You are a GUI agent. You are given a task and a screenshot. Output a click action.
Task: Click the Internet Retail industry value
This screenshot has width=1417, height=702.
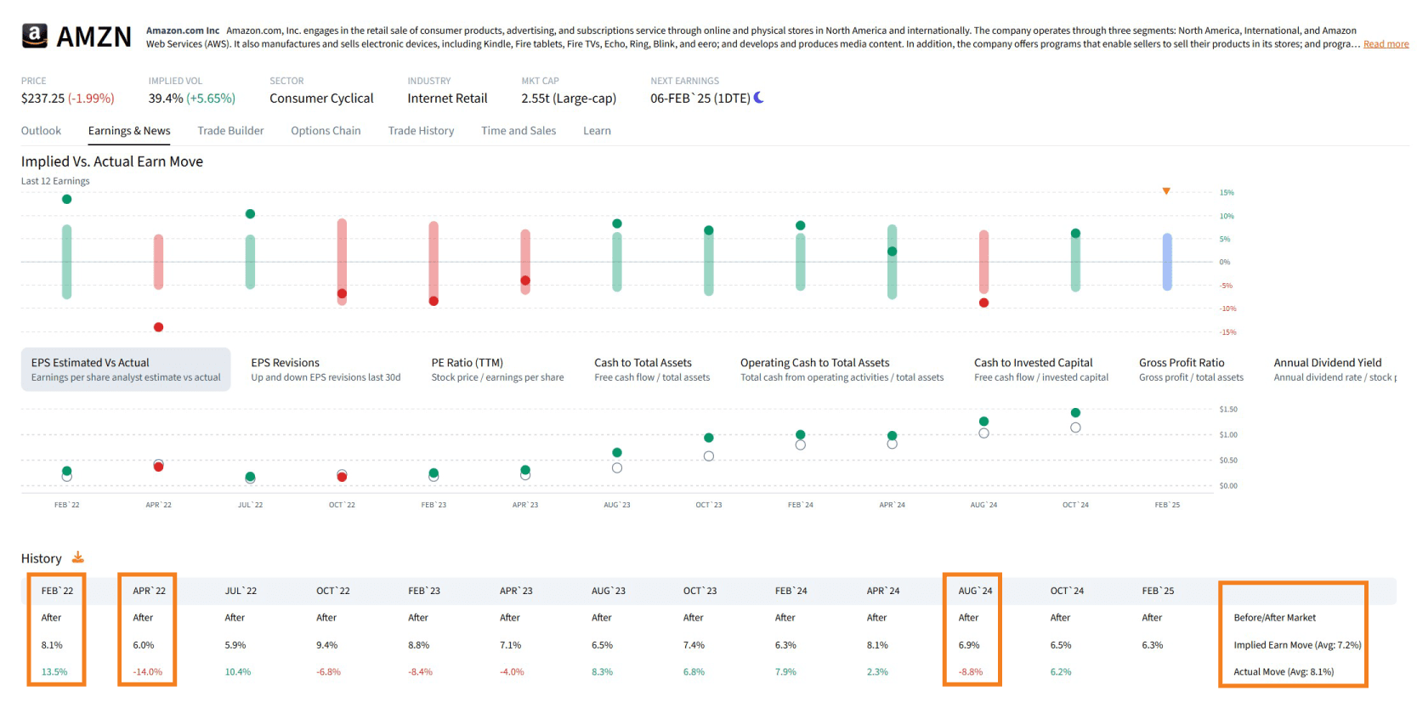pyautogui.click(x=447, y=99)
